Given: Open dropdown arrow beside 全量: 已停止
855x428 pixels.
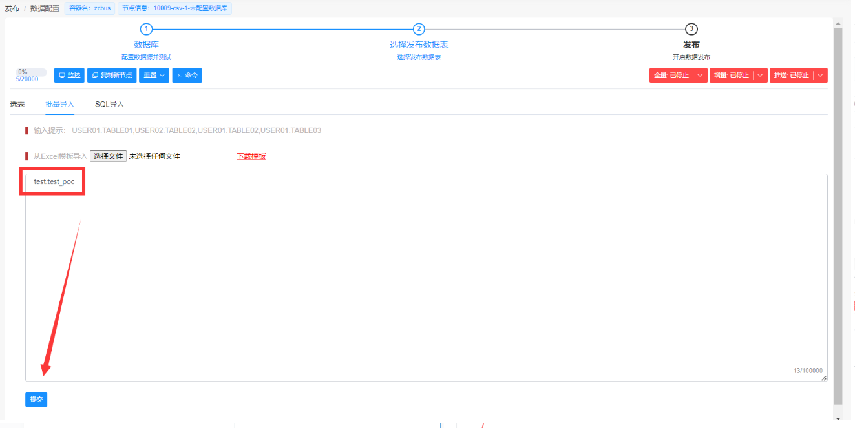Looking at the screenshot, I should 700,76.
